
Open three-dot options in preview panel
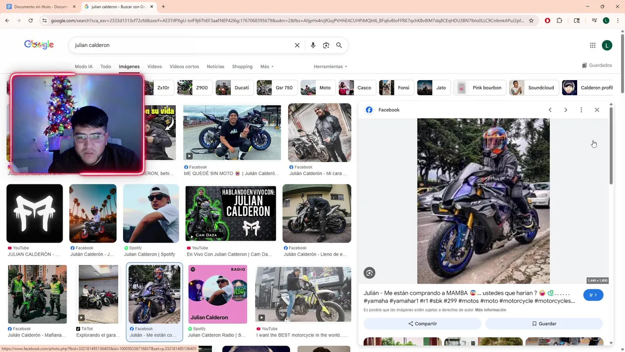(x=581, y=110)
